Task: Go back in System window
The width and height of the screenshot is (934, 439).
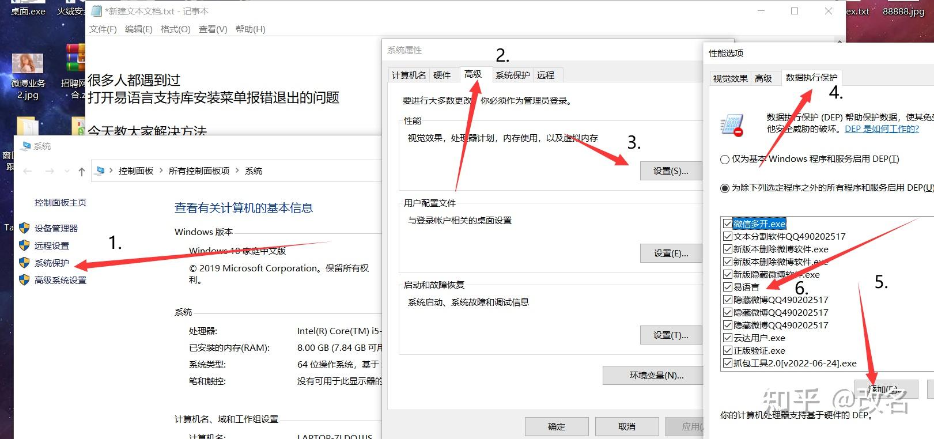Action: 28,171
